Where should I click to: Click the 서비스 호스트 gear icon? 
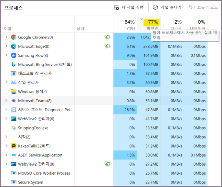(x=14, y=110)
